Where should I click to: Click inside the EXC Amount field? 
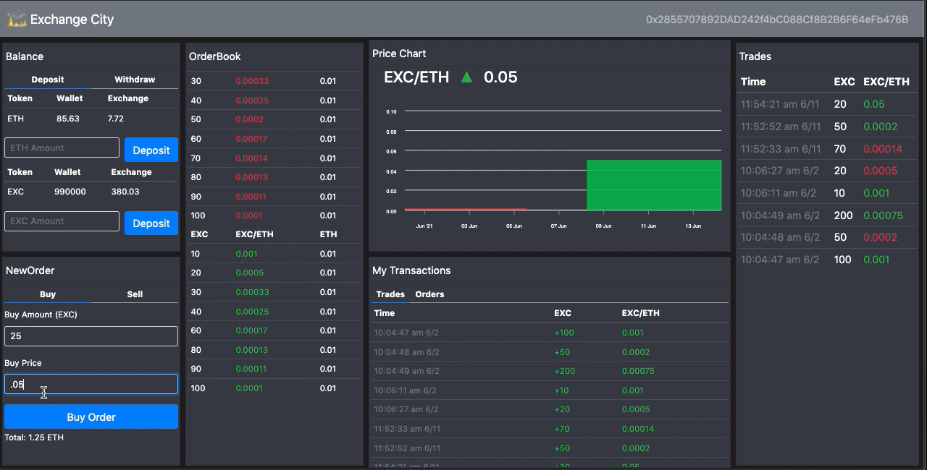[x=62, y=221]
